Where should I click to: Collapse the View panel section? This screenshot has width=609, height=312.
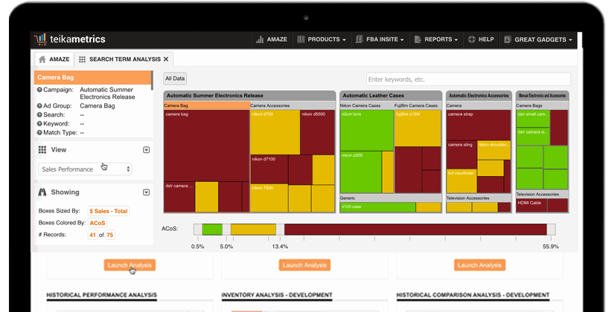coord(146,150)
